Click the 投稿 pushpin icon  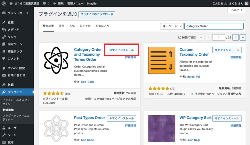point(4,22)
